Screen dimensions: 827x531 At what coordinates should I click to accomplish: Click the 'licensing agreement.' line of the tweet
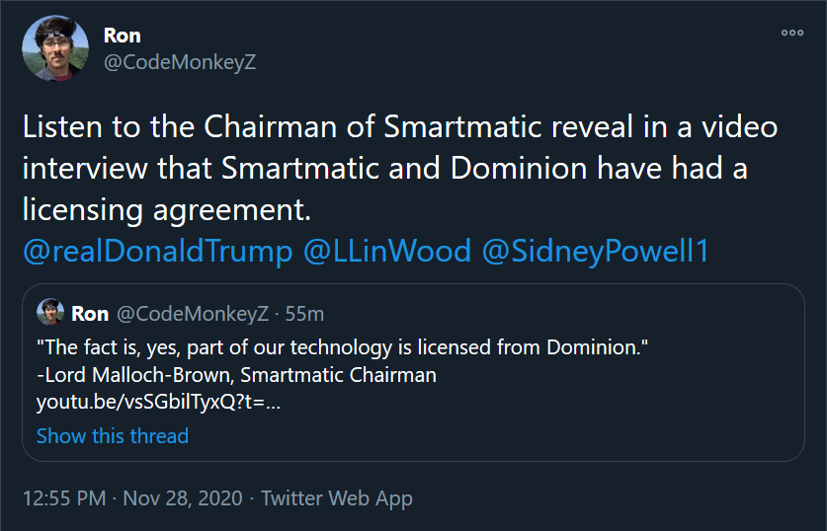pos(165,209)
